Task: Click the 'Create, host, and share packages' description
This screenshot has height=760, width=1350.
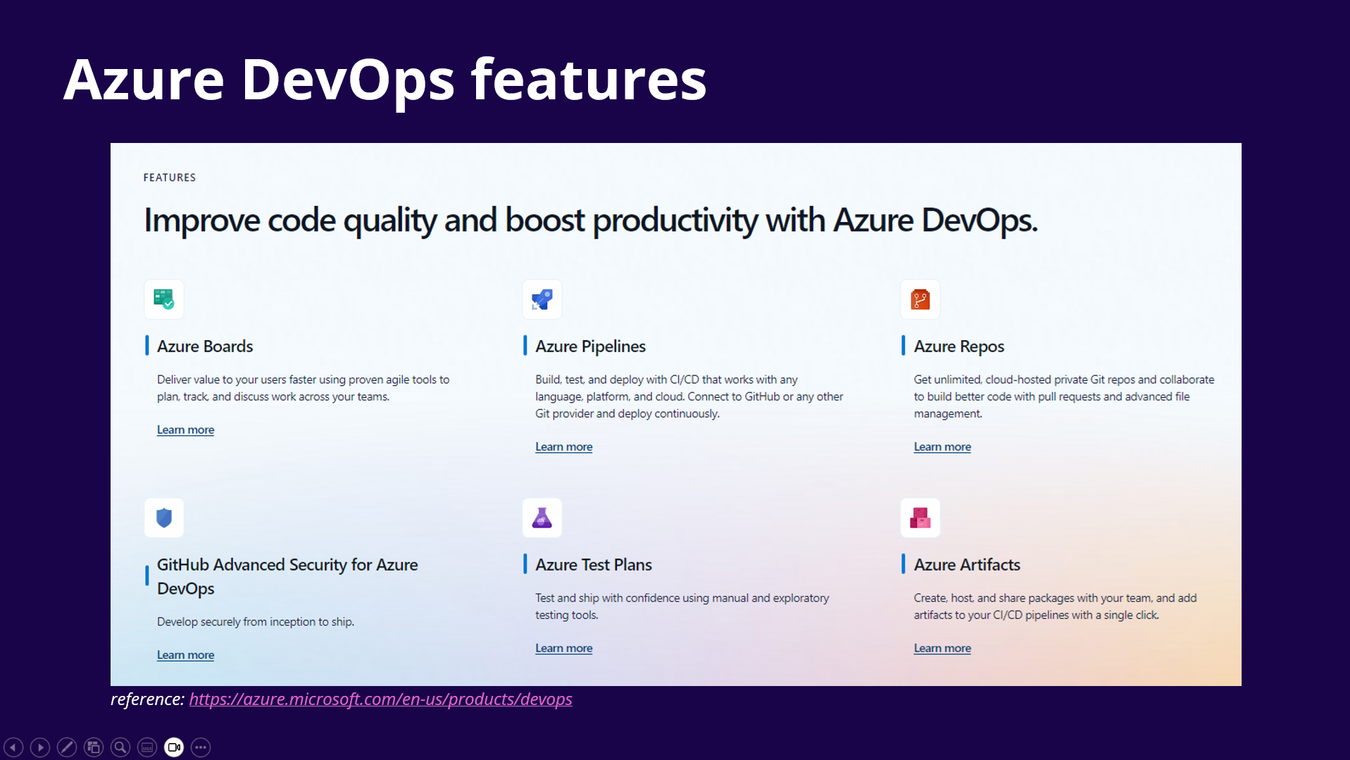Action: point(1055,606)
